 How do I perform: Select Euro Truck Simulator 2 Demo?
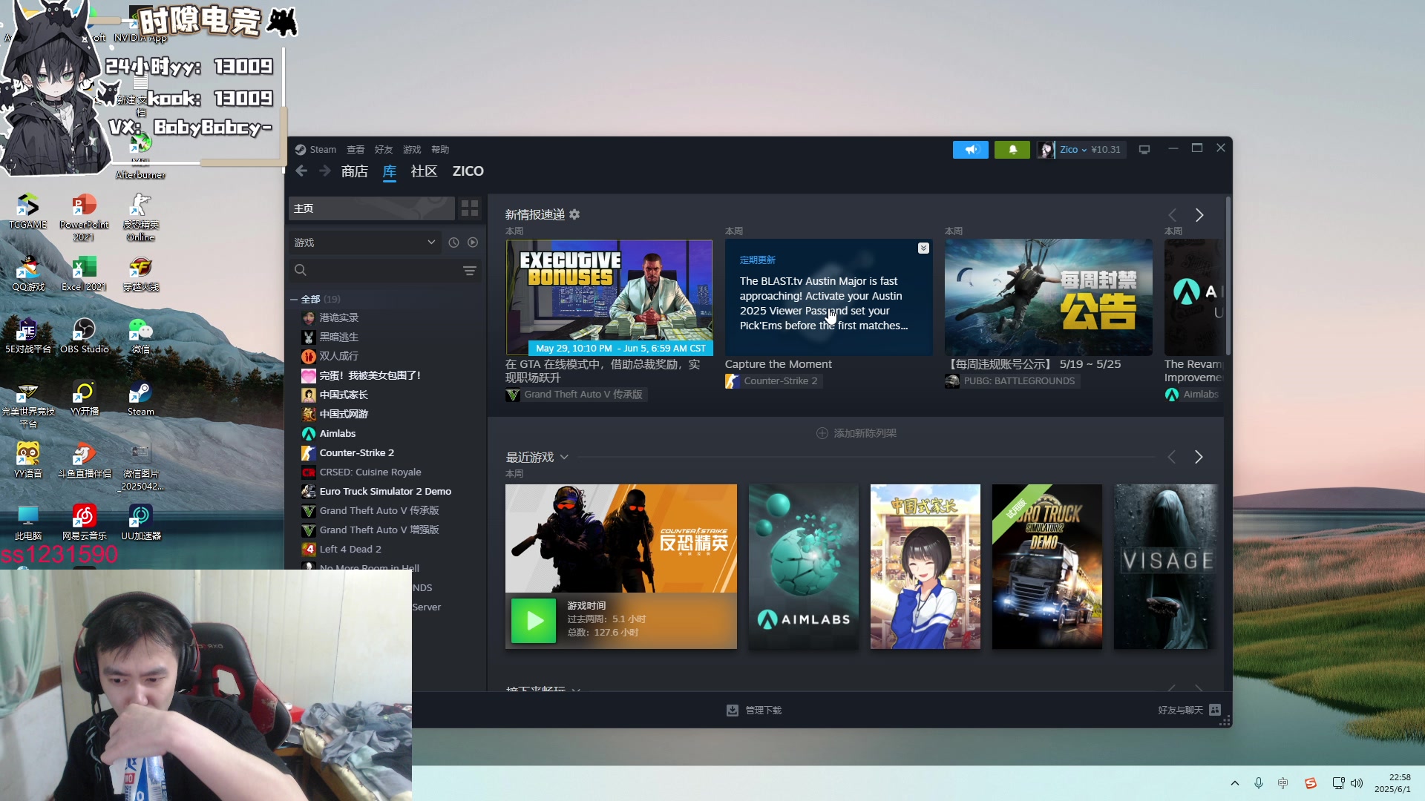click(x=385, y=492)
